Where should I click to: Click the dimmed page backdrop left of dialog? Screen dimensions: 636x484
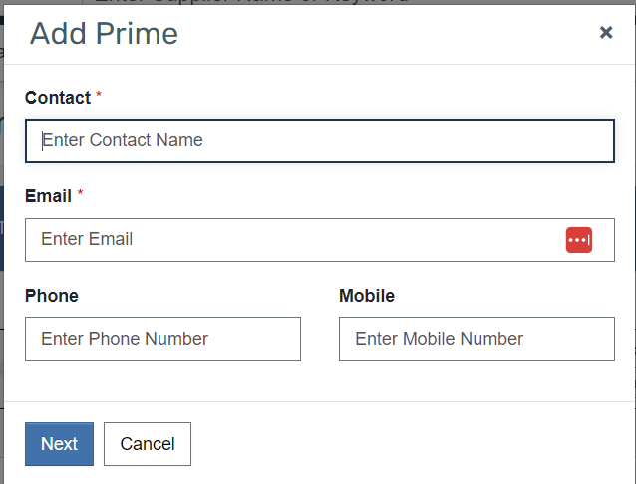2,243
